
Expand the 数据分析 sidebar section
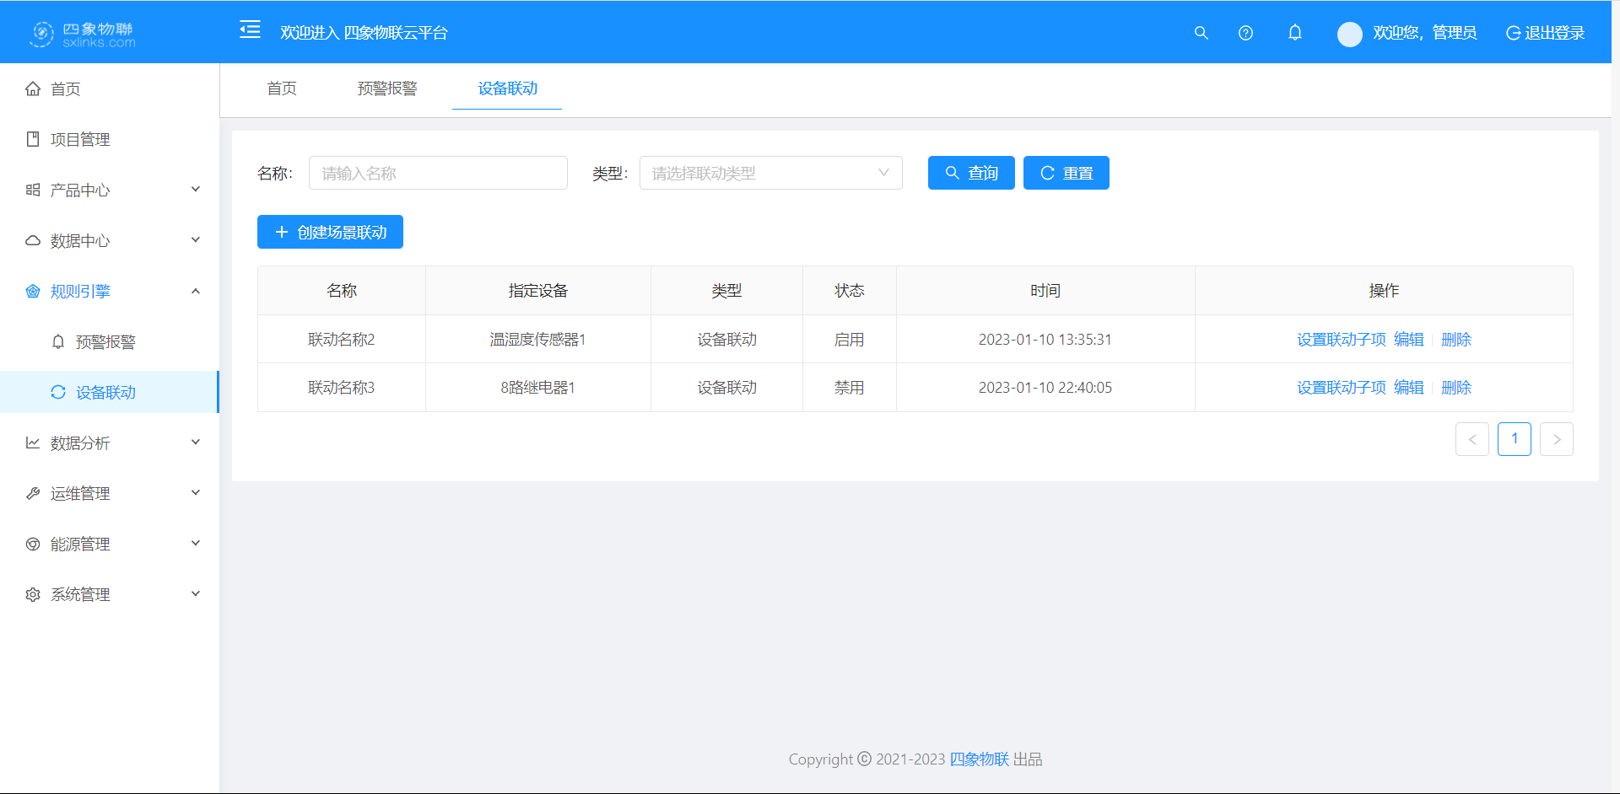(82, 442)
